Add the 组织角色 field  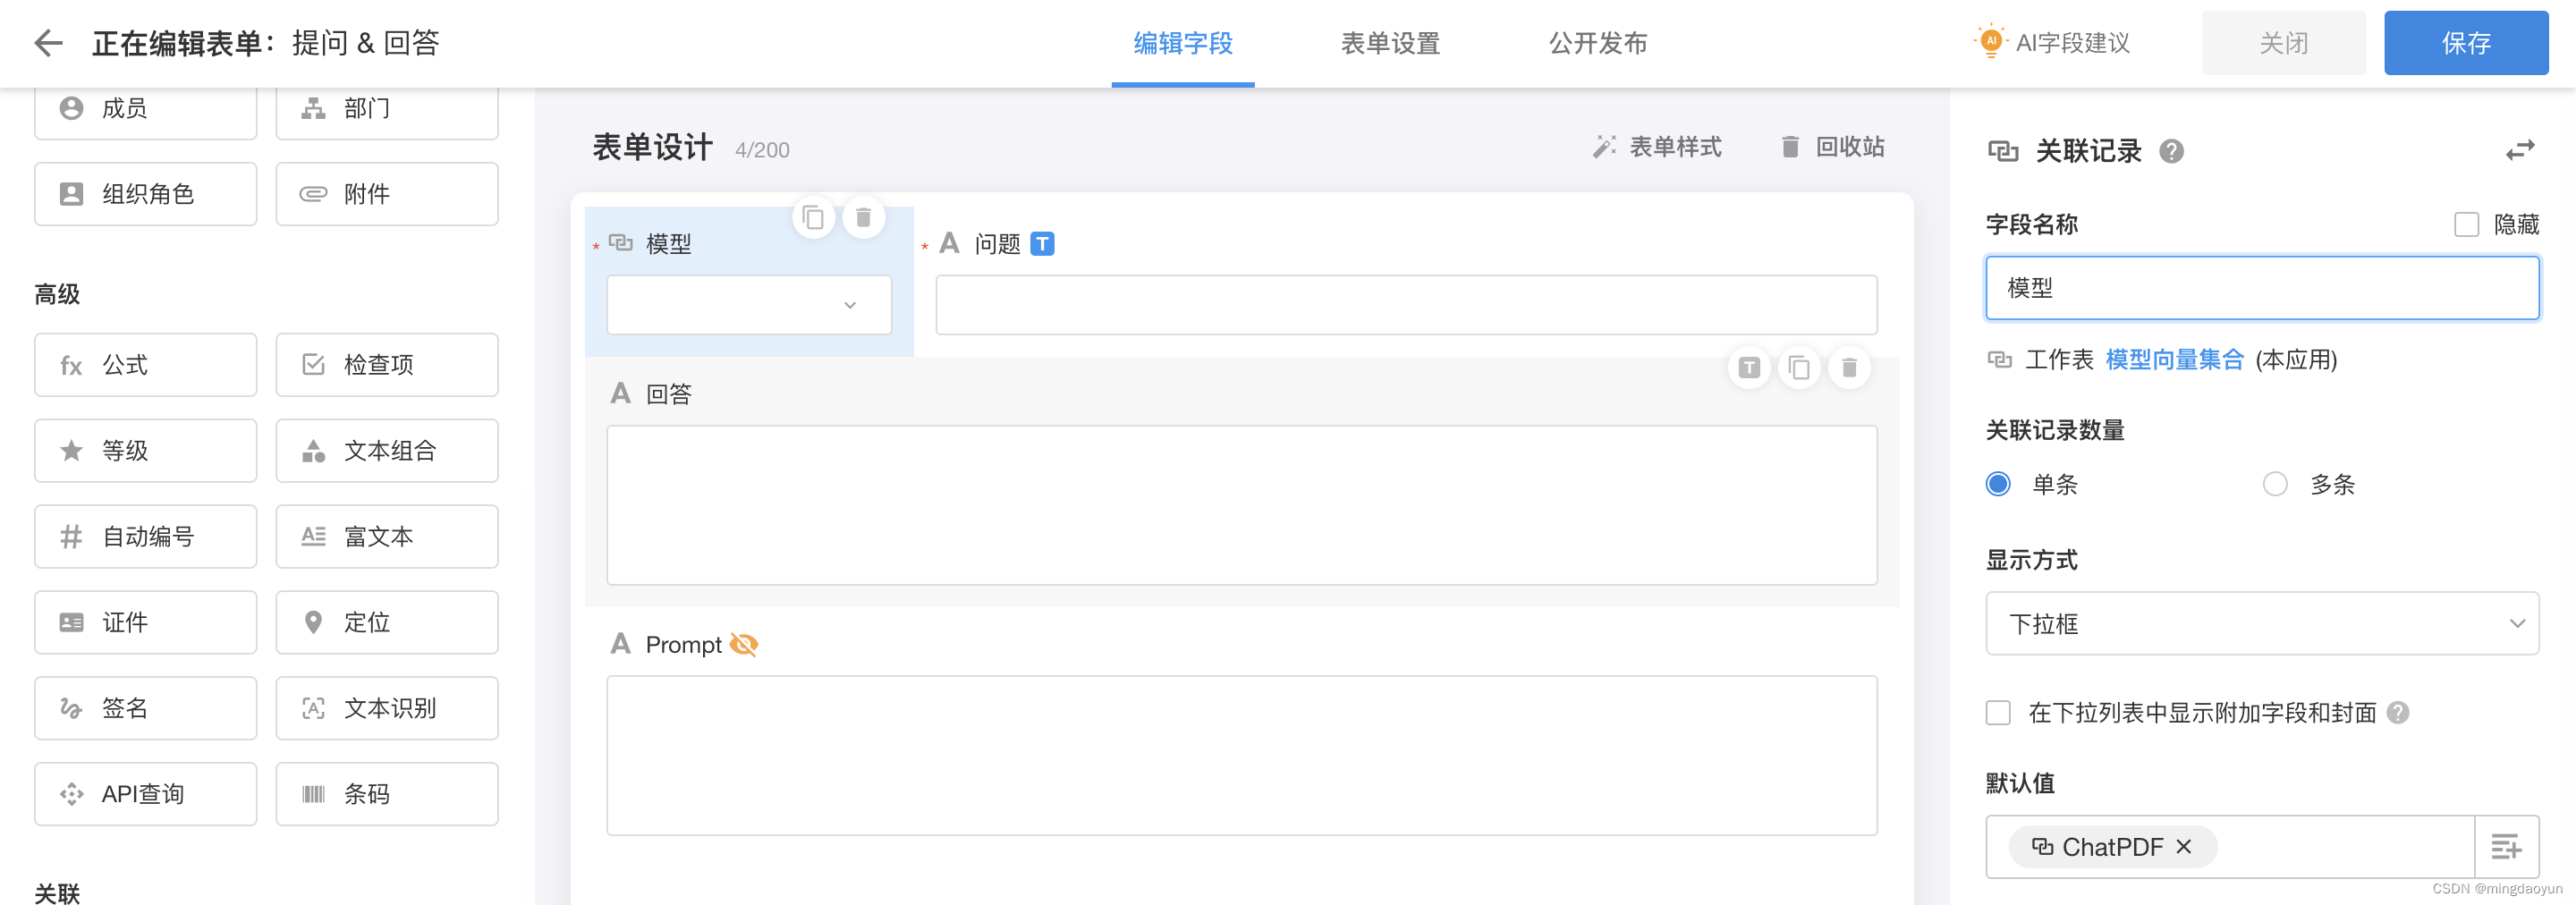[145, 194]
